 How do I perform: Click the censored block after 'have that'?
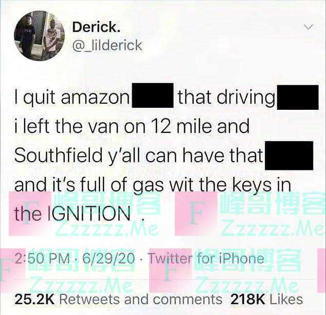pyautogui.click(x=289, y=156)
